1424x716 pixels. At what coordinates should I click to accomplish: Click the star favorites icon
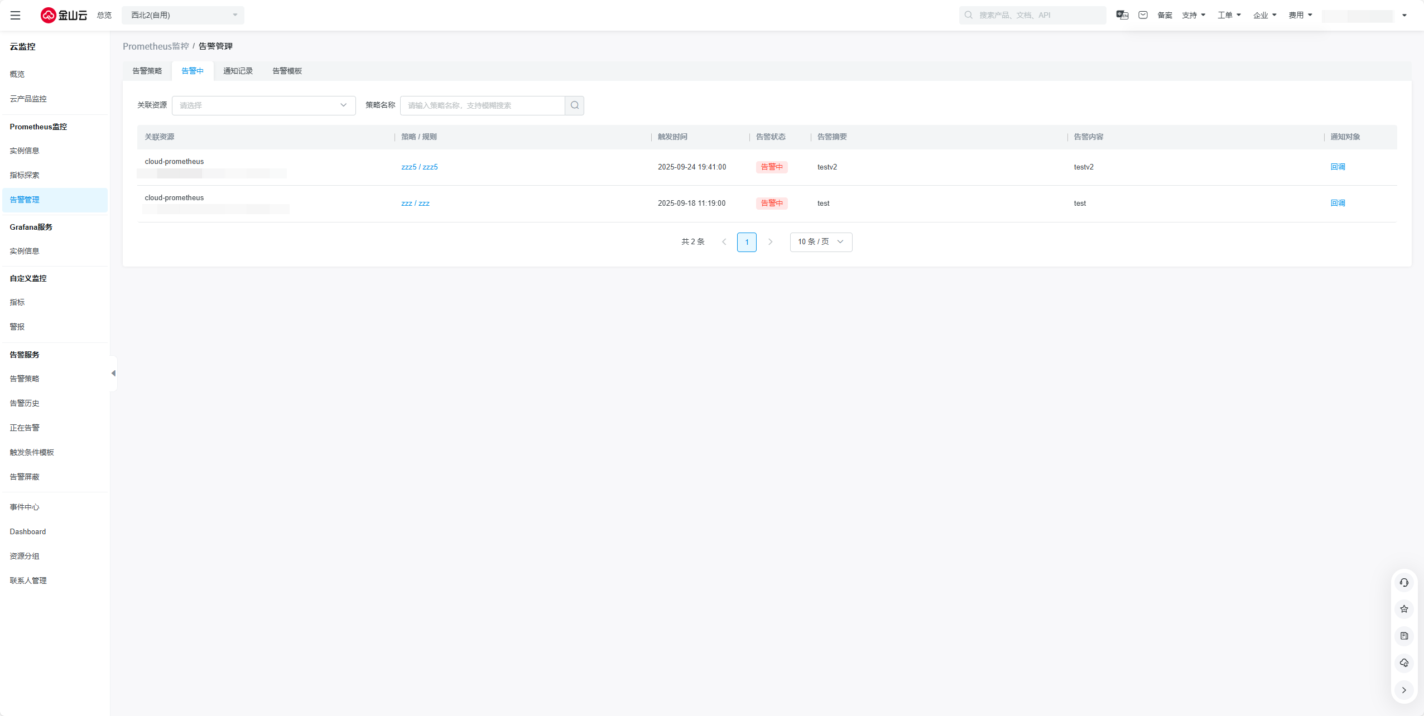(1404, 609)
